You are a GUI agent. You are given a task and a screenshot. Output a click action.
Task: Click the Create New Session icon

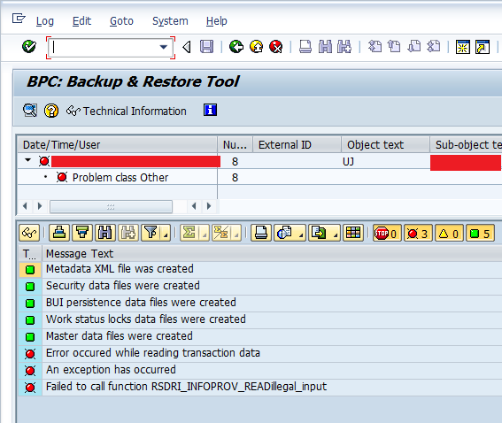[x=463, y=48]
